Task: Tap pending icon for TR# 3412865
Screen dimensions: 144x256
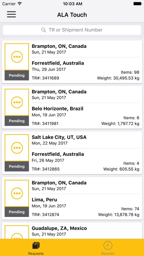Action: (x=17, y=148)
